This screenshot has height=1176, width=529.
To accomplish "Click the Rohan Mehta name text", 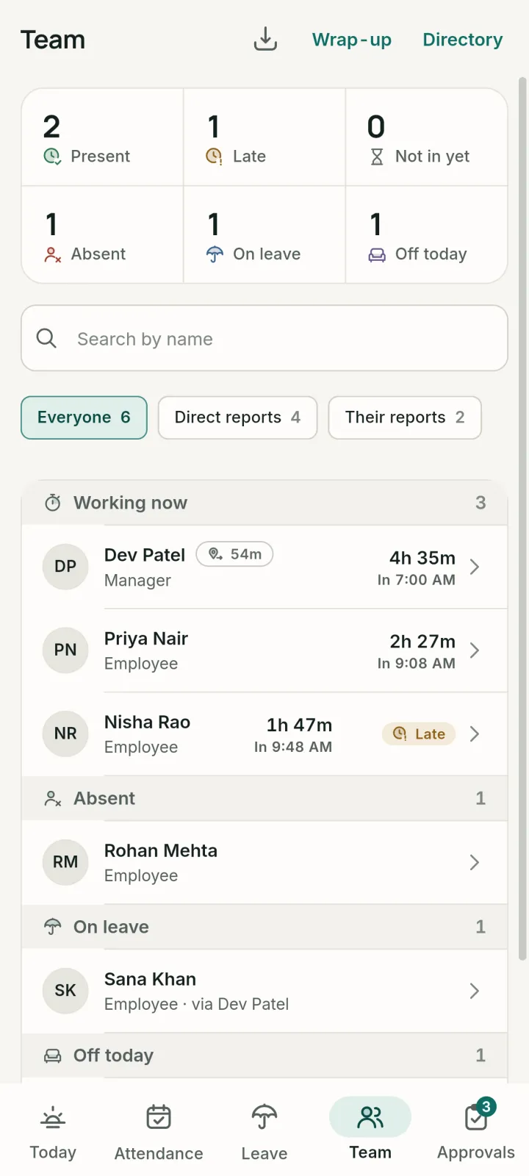I will (161, 850).
